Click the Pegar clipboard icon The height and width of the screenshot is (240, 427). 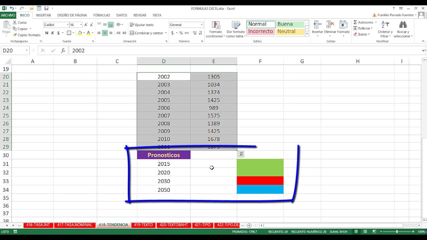click(x=6, y=25)
